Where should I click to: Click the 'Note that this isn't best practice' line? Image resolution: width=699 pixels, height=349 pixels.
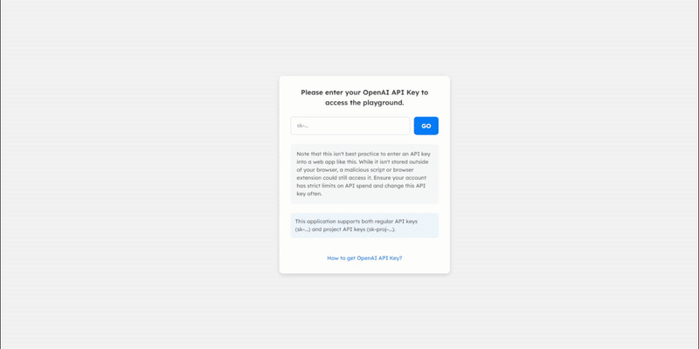pos(363,154)
